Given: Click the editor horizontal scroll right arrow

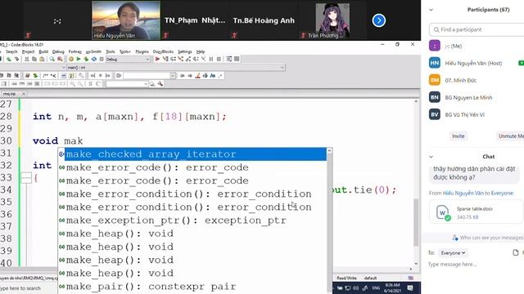Looking at the screenshot, I should click(411, 269).
